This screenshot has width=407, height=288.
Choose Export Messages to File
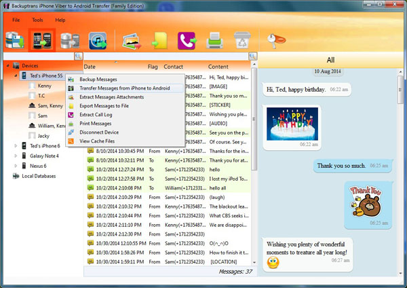coord(125,106)
